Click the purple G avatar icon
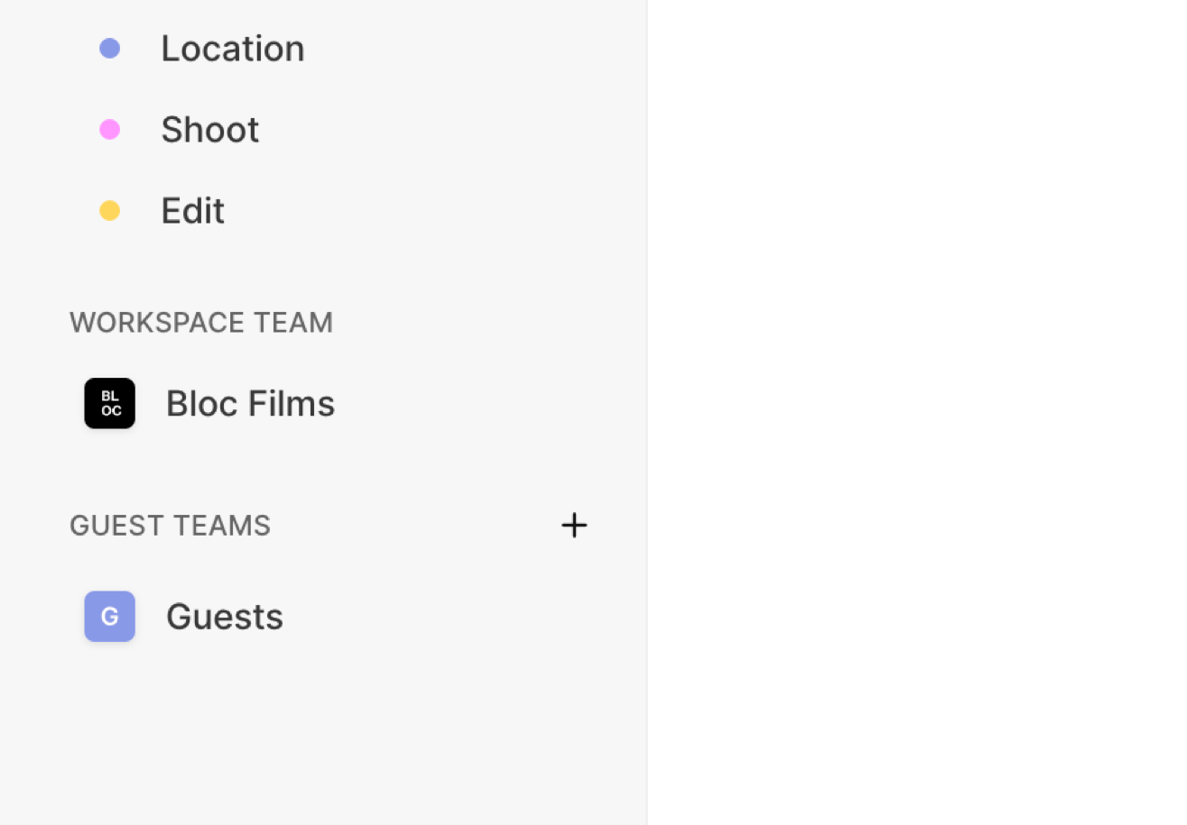Viewport: 1187px width, 825px height. 109,617
